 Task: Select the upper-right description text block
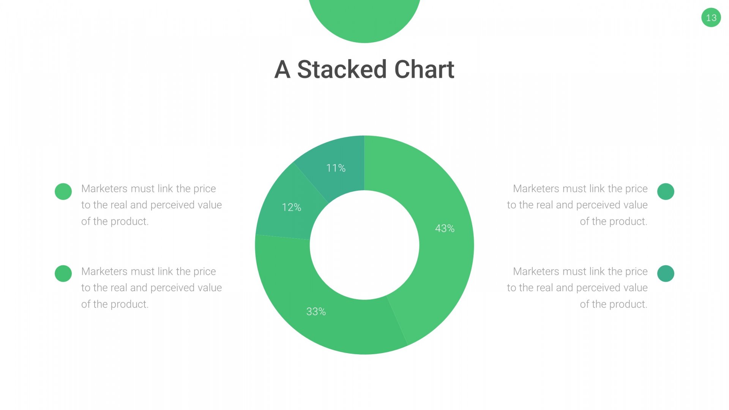click(577, 205)
